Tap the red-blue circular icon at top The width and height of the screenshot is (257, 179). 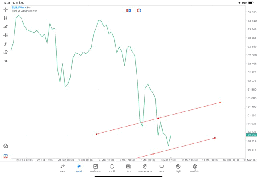(x=139, y=10)
